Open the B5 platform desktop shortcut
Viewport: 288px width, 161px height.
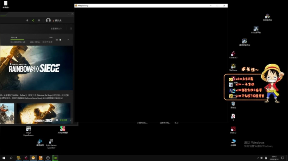256,30
